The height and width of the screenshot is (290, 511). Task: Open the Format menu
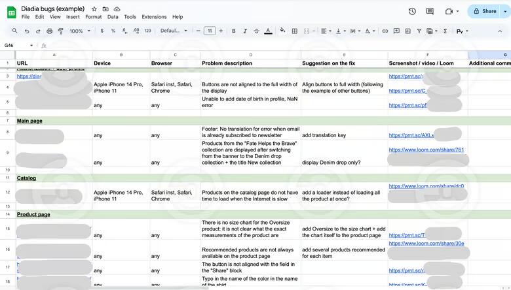93,17
